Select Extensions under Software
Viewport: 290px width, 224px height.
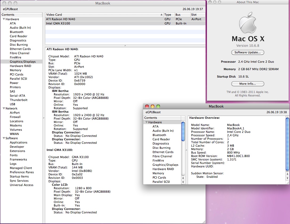(17, 151)
